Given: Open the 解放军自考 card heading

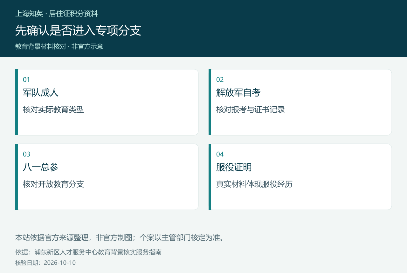Looking at the screenshot, I should point(238,93).
